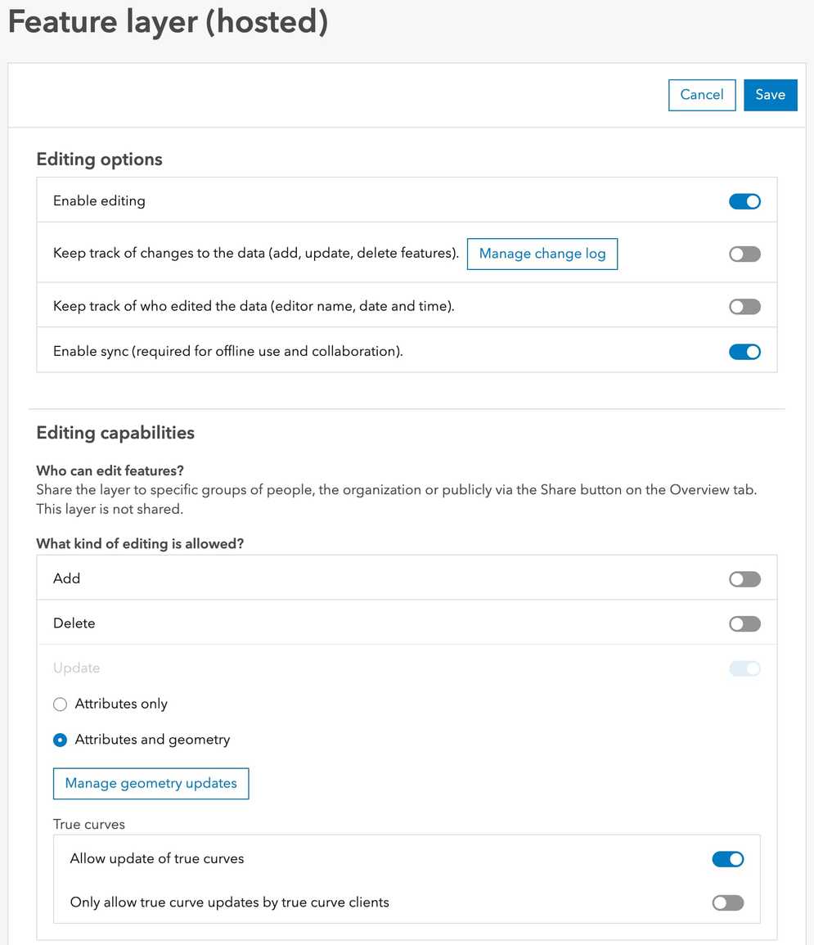Click the True curves section label

tap(88, 824)
